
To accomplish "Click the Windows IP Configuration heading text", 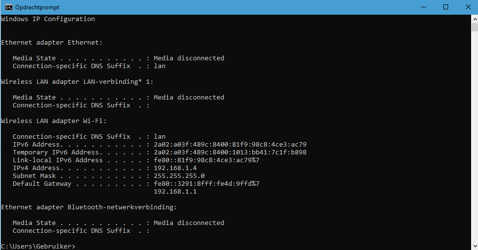I will point(48,19).
